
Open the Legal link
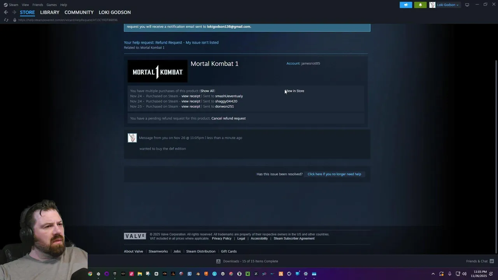pyautogui.click(x=241, y=238)
